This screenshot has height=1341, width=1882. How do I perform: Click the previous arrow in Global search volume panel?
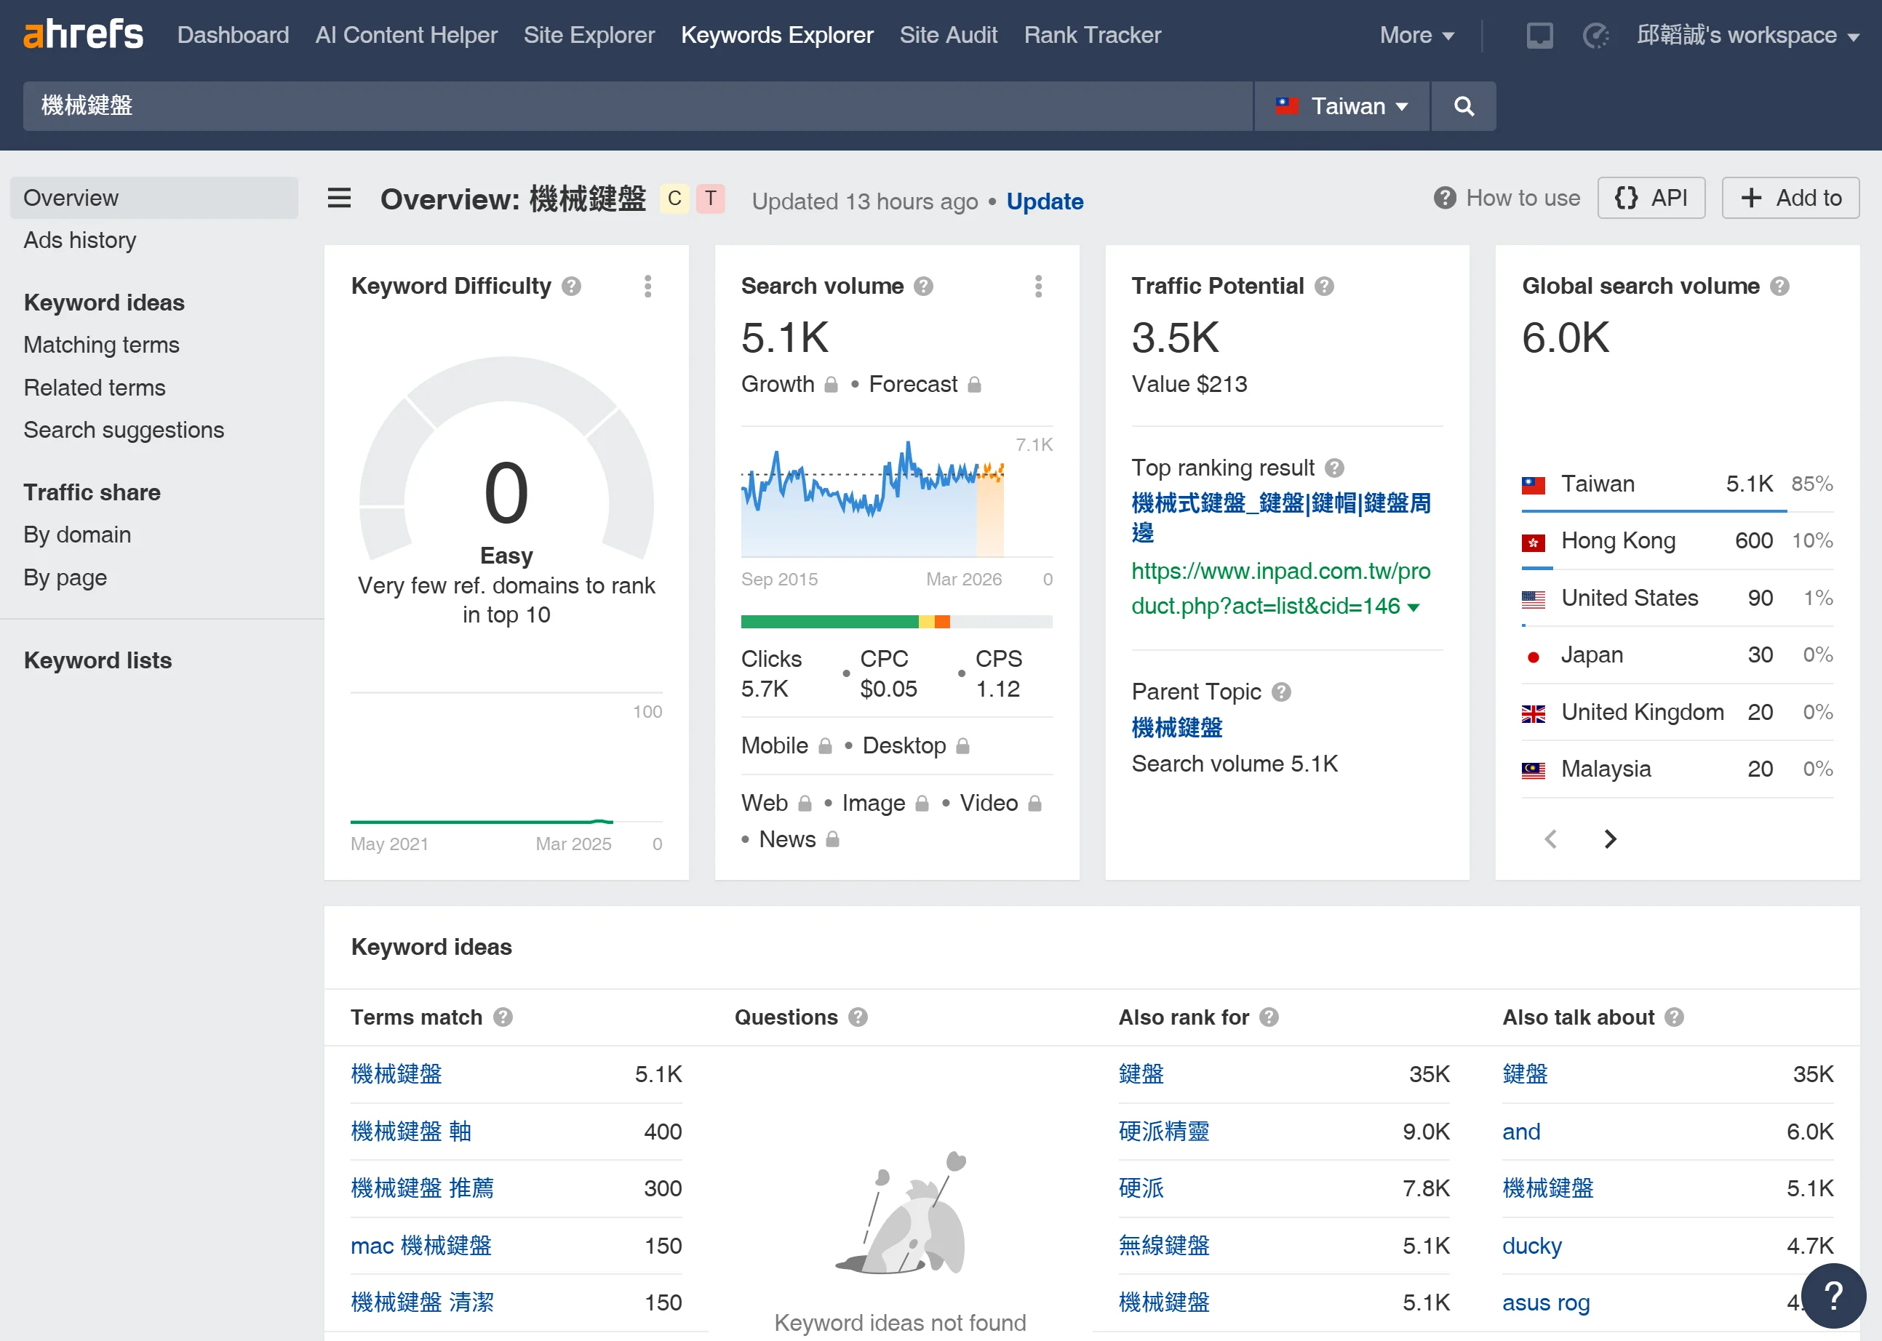click(1551, 839)
